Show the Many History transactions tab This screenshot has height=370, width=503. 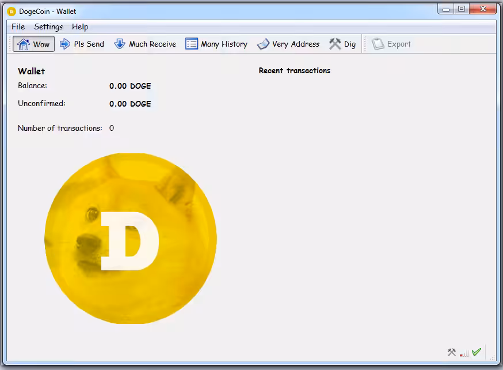coord(216,44)
